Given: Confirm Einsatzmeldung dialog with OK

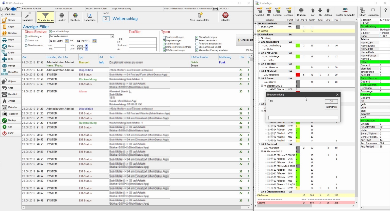Looking at the screenshot, I should [331, 101].
